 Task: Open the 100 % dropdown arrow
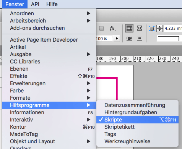117,39
